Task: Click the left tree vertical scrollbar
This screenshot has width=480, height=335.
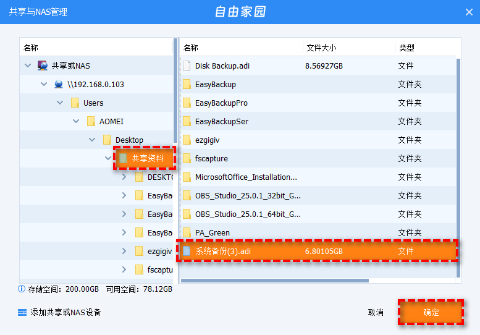Action: [x=175, y=90]
